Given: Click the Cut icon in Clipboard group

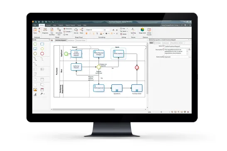Looking at the screenshot, I should tap(39, 29).
